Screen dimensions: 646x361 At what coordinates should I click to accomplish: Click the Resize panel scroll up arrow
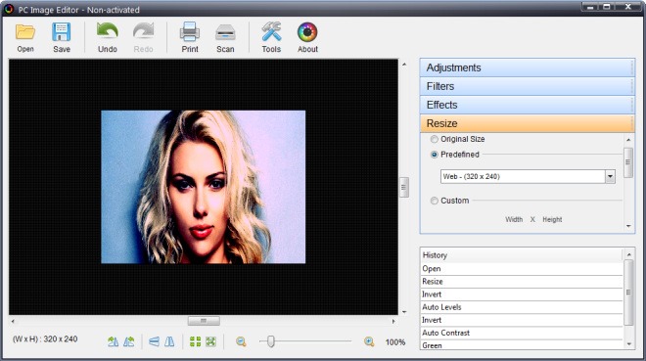(x=628, y=140)
